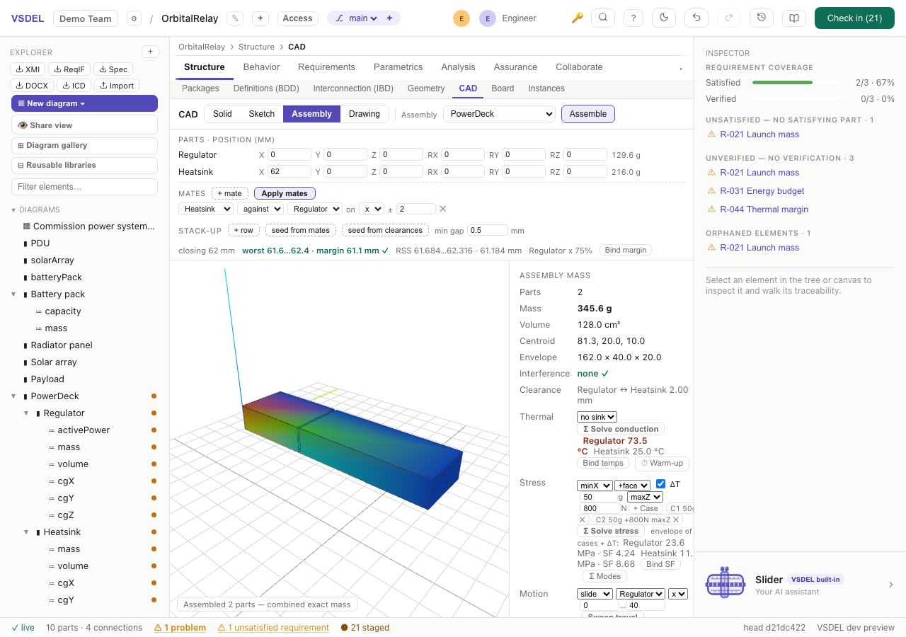Click the Filter elements input
The image size is (906, 637).
tap(84, 187)
